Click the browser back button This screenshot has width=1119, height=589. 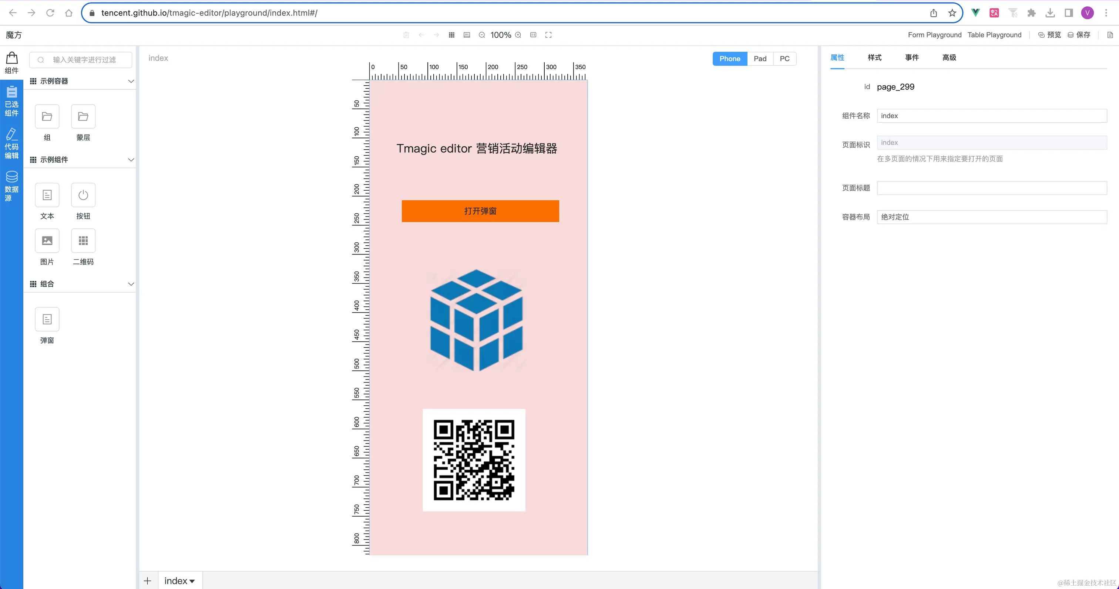pos(13,13)
